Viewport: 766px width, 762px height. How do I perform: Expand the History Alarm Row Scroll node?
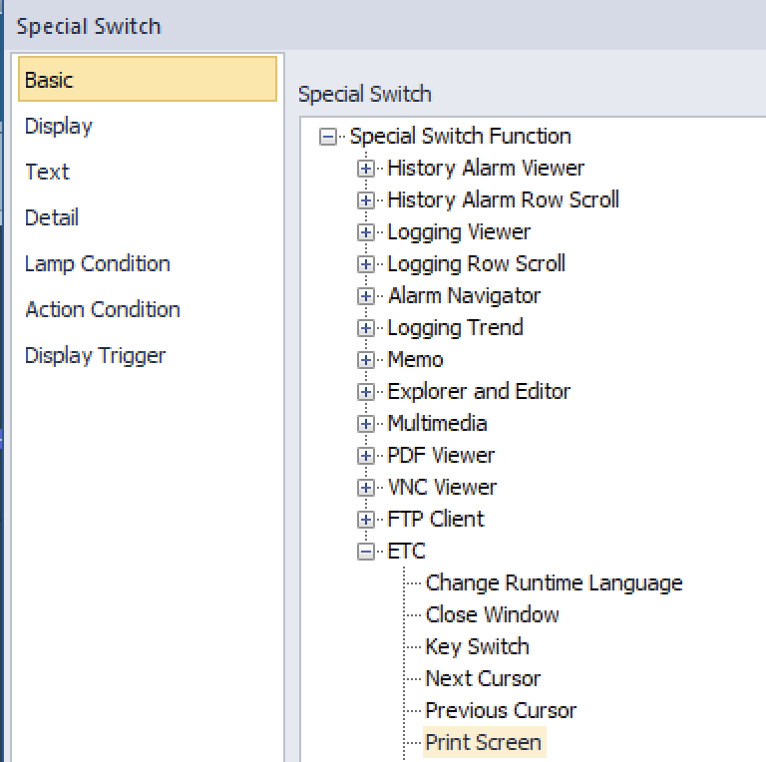(365, 200)
